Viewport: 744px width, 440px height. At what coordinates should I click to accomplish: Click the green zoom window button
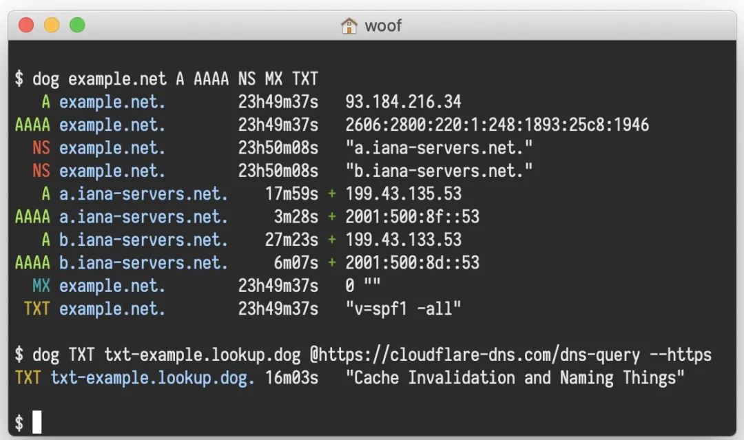pos(77,25)
